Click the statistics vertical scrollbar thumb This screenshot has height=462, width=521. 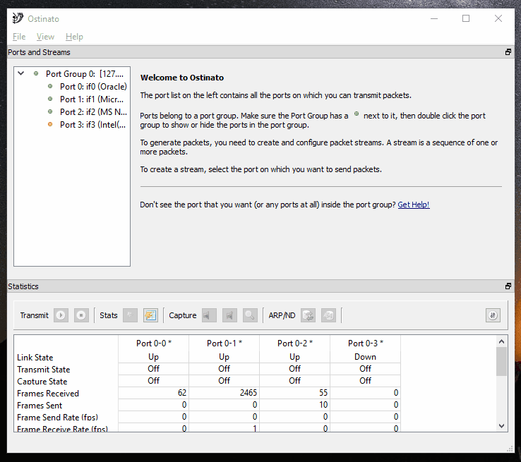(502, 361)
